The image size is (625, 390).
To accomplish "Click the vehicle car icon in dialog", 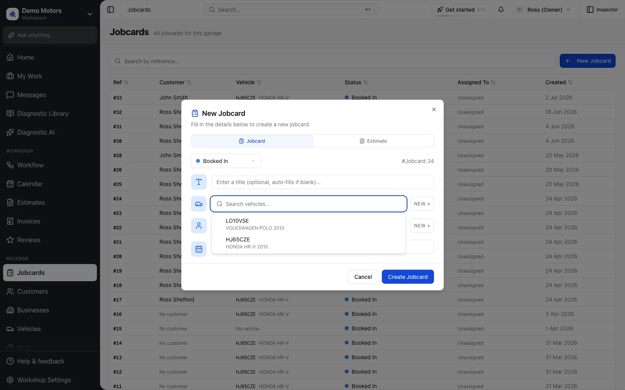I will click(199, 204).
